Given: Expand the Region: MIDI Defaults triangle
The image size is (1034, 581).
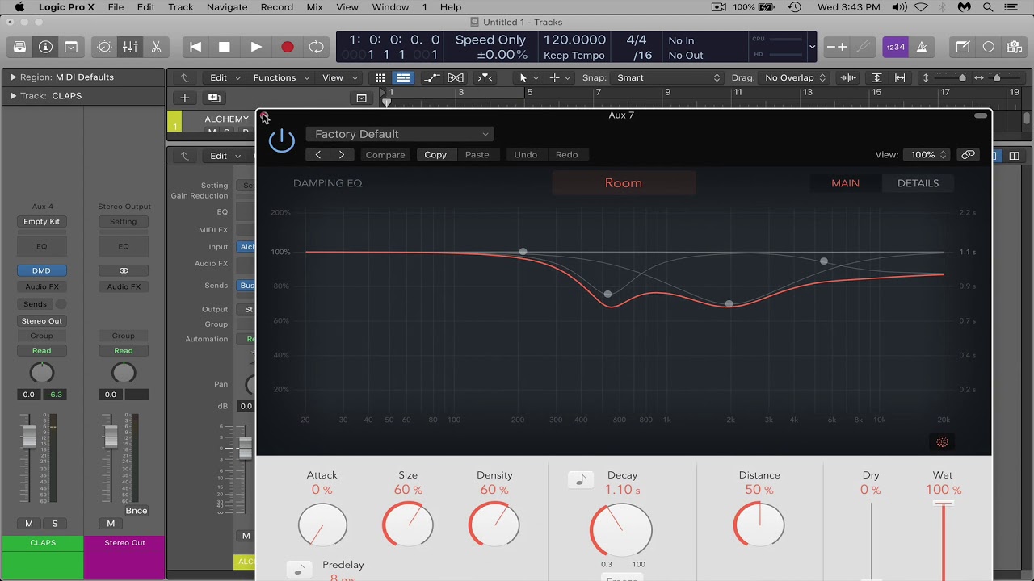Looking at the screenshot, I should pyautogui.click(x=13, y=77).
